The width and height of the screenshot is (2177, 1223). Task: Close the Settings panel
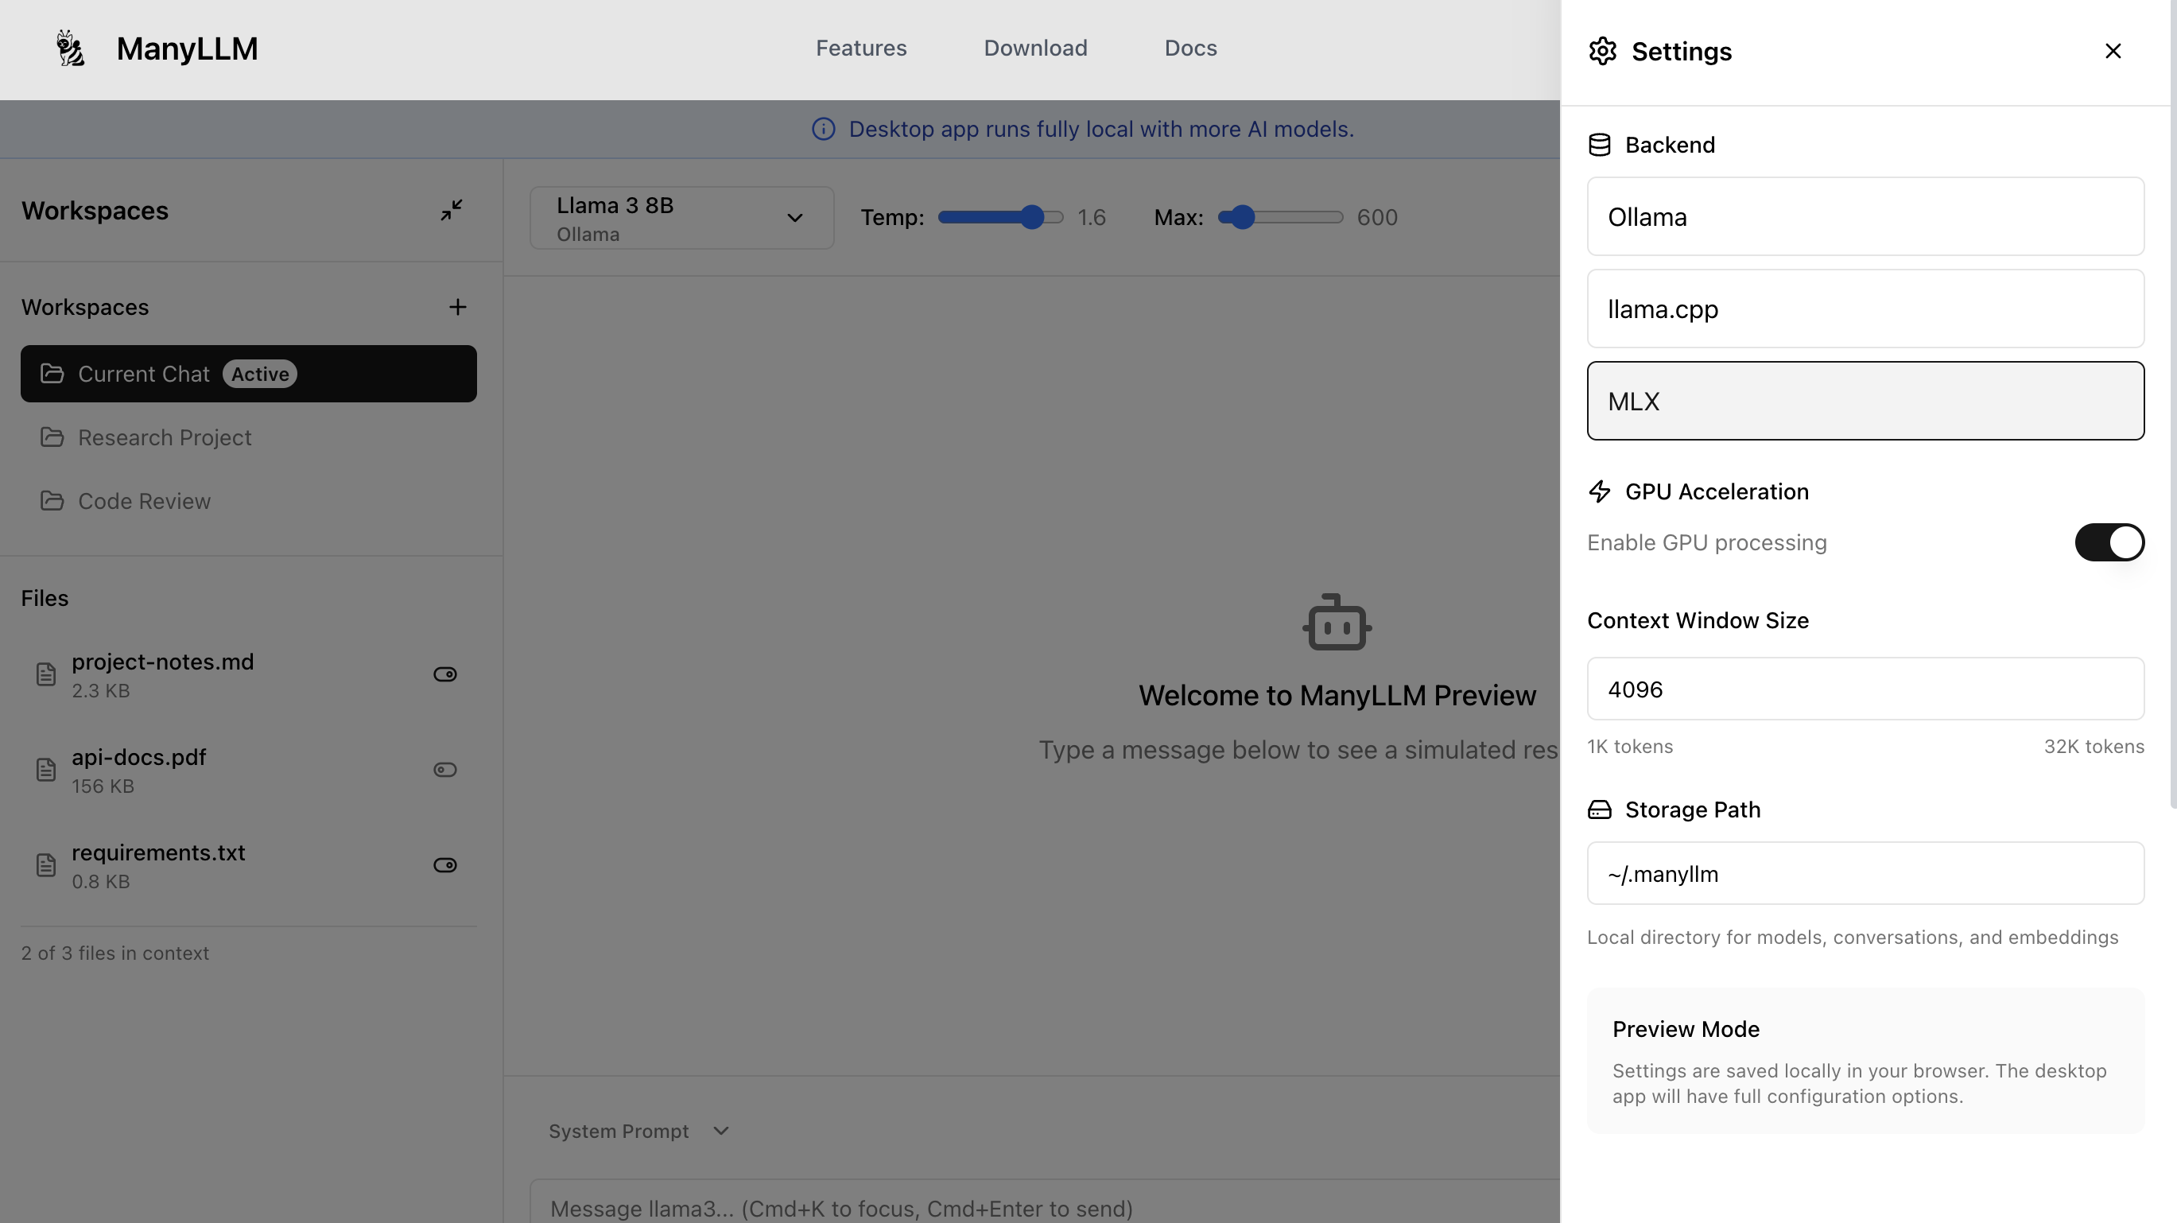2112,51
